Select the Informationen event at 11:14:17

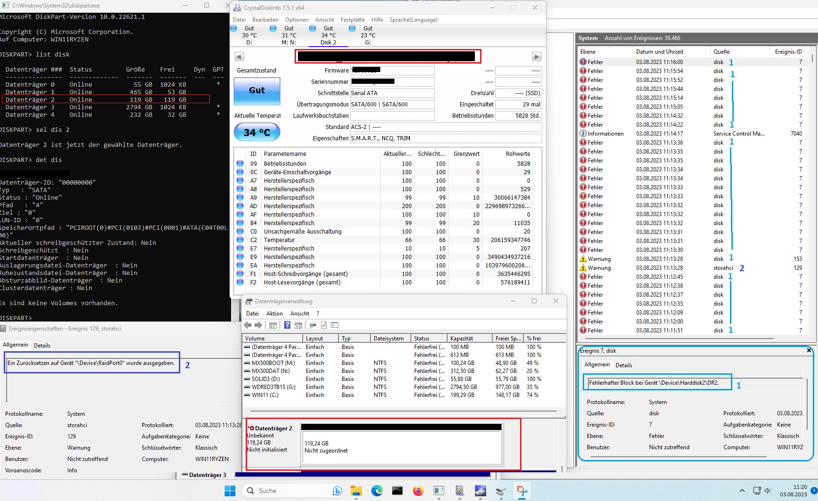click(x=694, y=134)
